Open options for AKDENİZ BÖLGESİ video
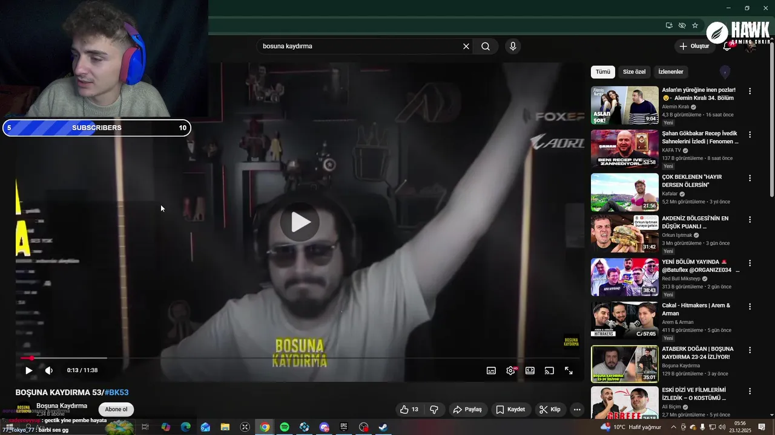The image size is (775, 435). point(750,220)
